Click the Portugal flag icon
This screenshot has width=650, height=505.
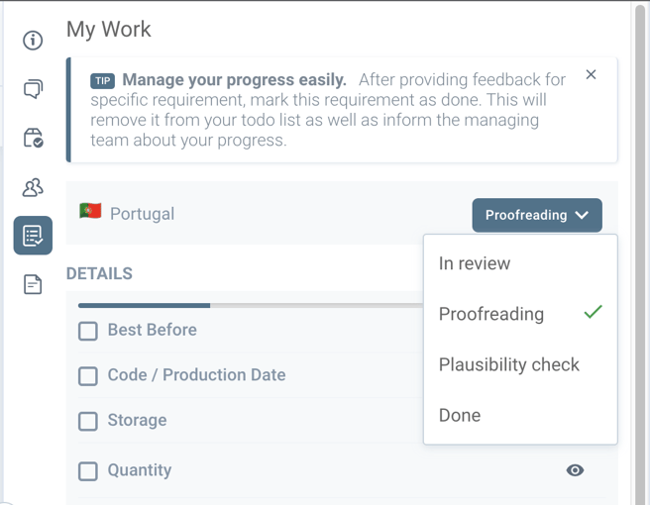click(90, 212)
